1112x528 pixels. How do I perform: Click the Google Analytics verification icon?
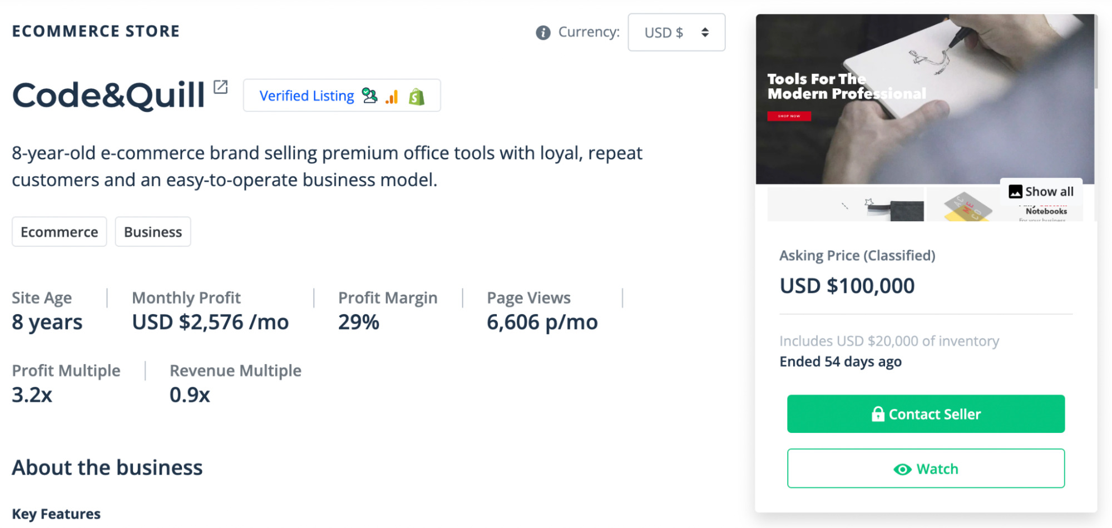coord(392,96)
